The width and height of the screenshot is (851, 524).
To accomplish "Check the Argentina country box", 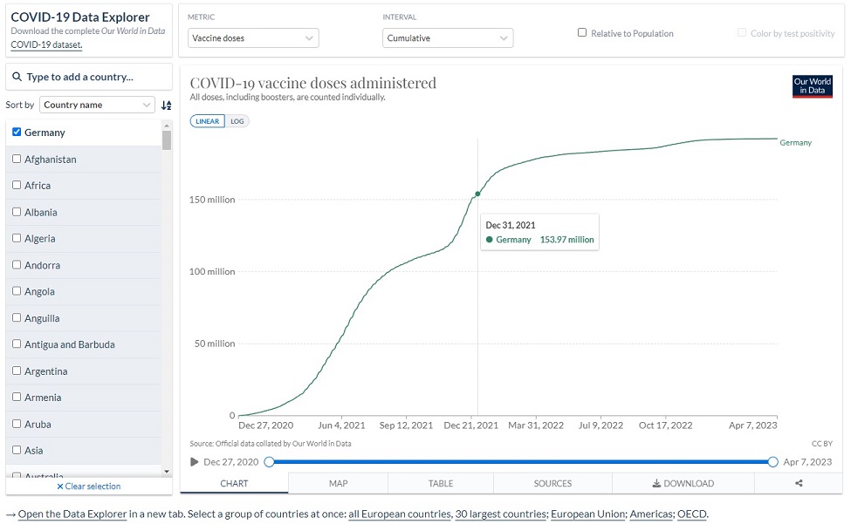I will coord(17,371).
